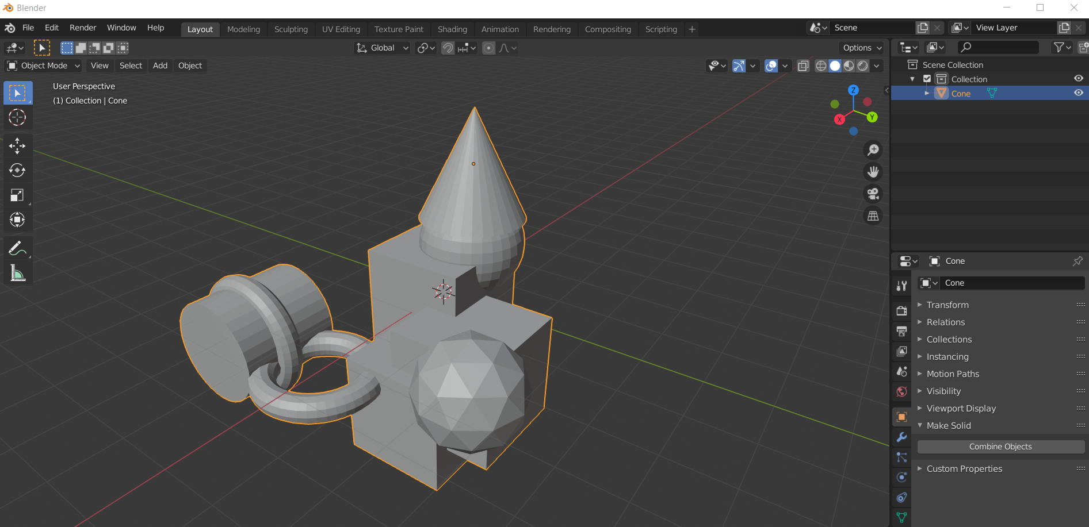Open the Render Properties tab
This screenshot has width=1089, height=527.
pos(901,310)
